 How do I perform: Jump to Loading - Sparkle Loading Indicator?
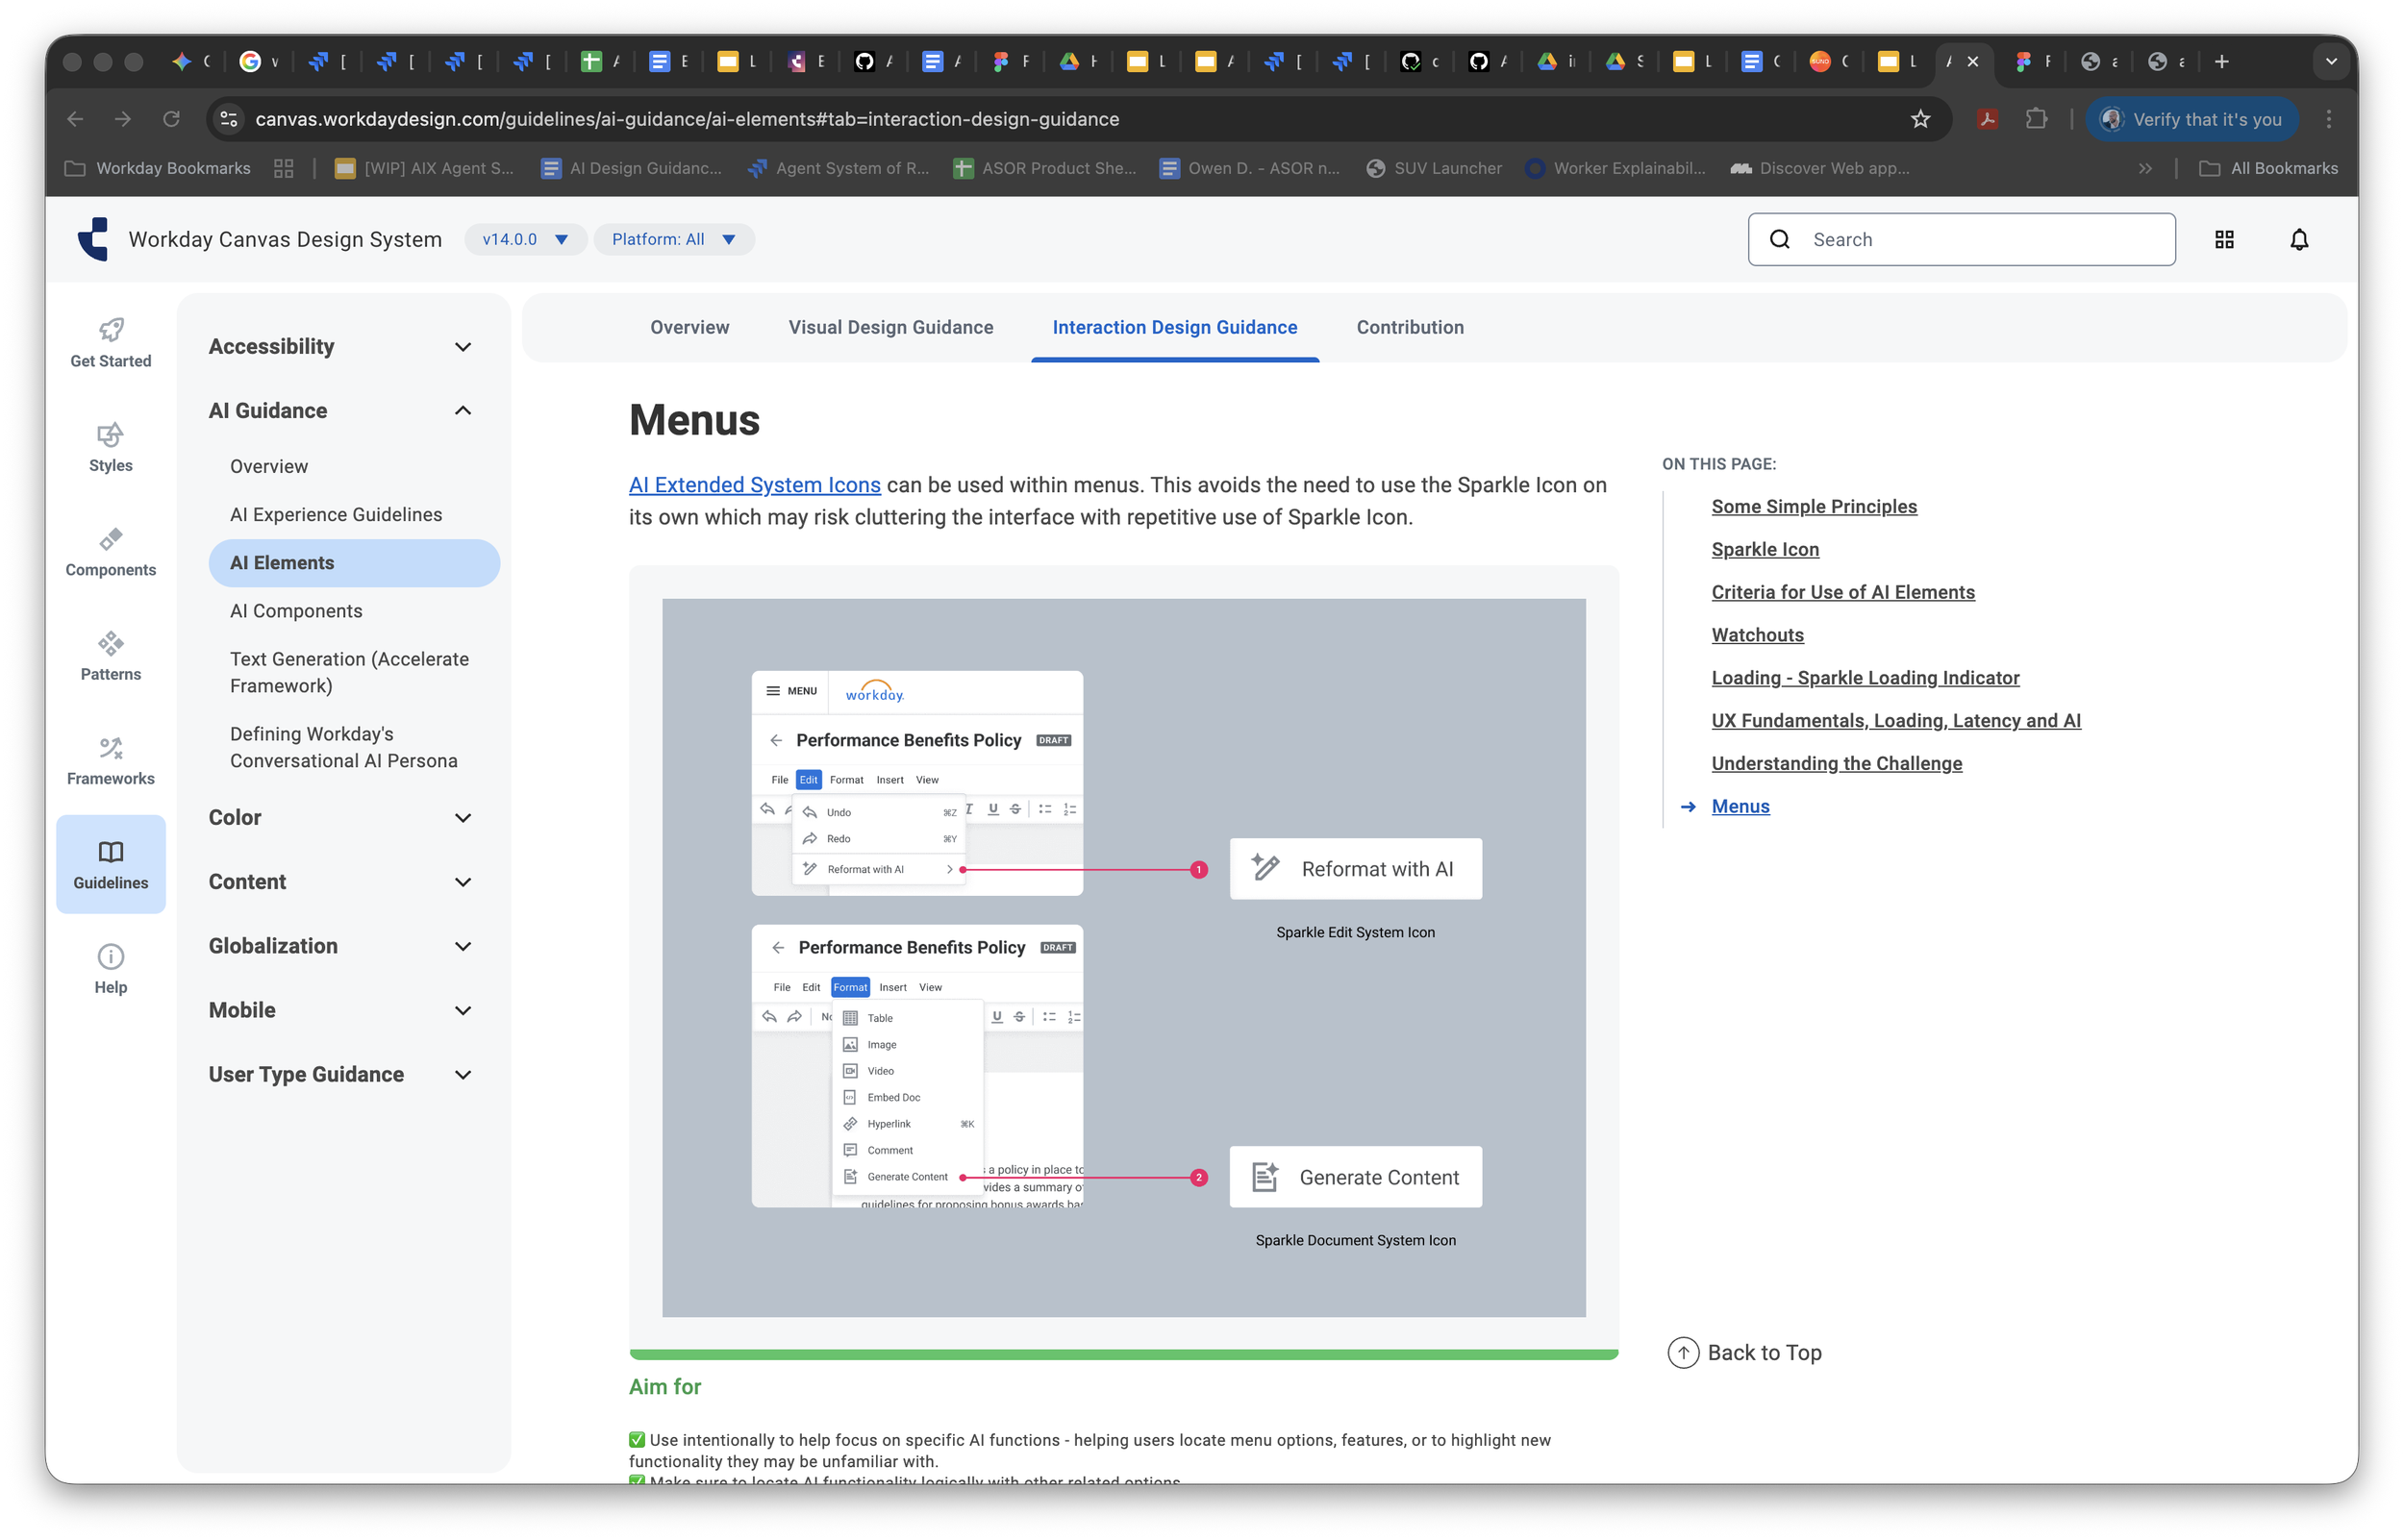(1865, 678)
